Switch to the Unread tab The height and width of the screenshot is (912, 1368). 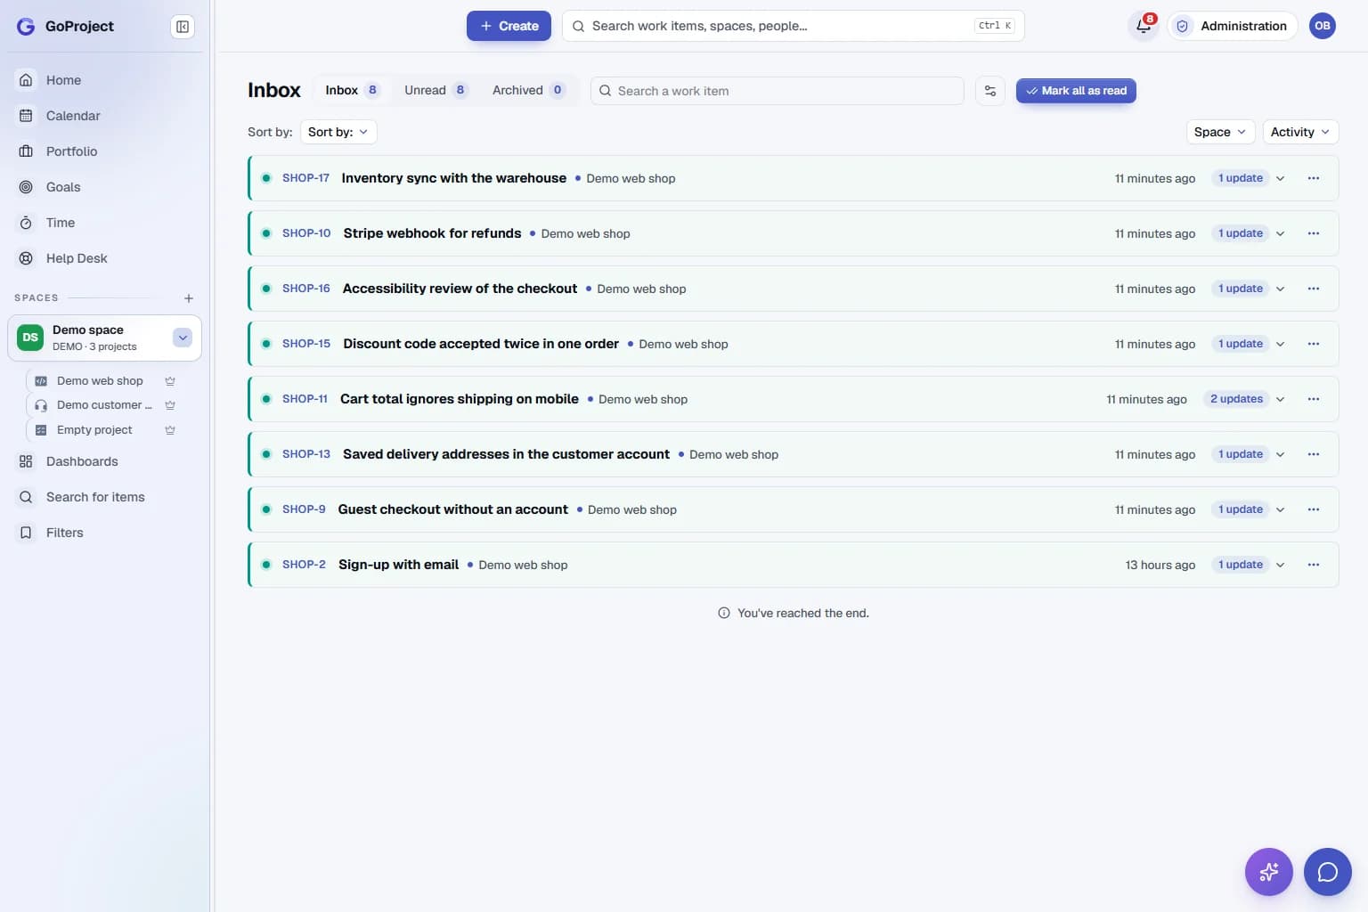(x=436, y=90)
